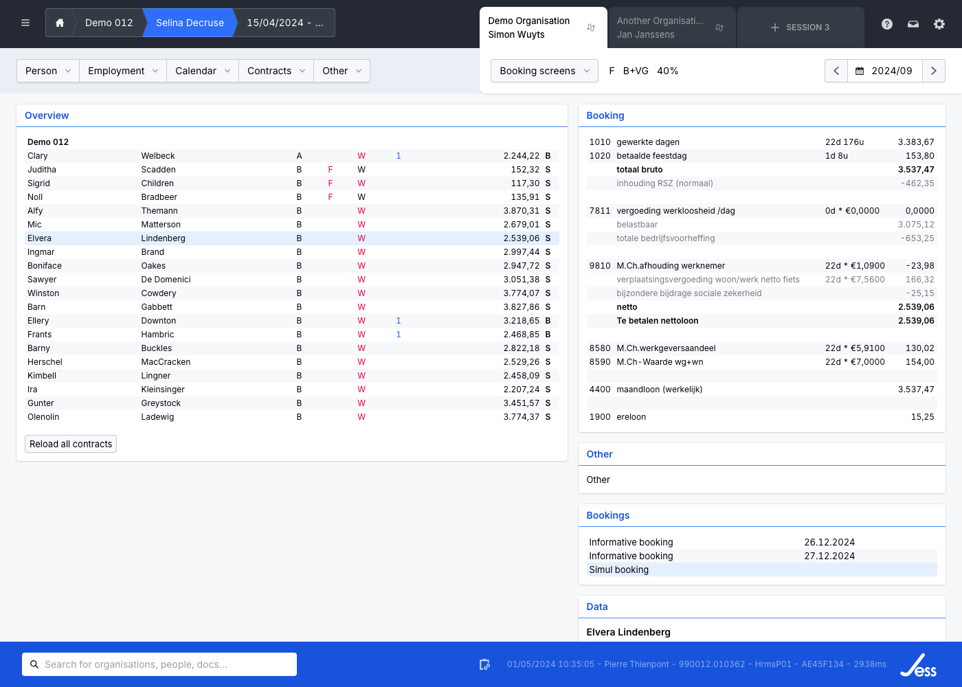This screenshot has height=687, width=962.
Task: Click Reload all contracts button
Action: click(71, 444)
